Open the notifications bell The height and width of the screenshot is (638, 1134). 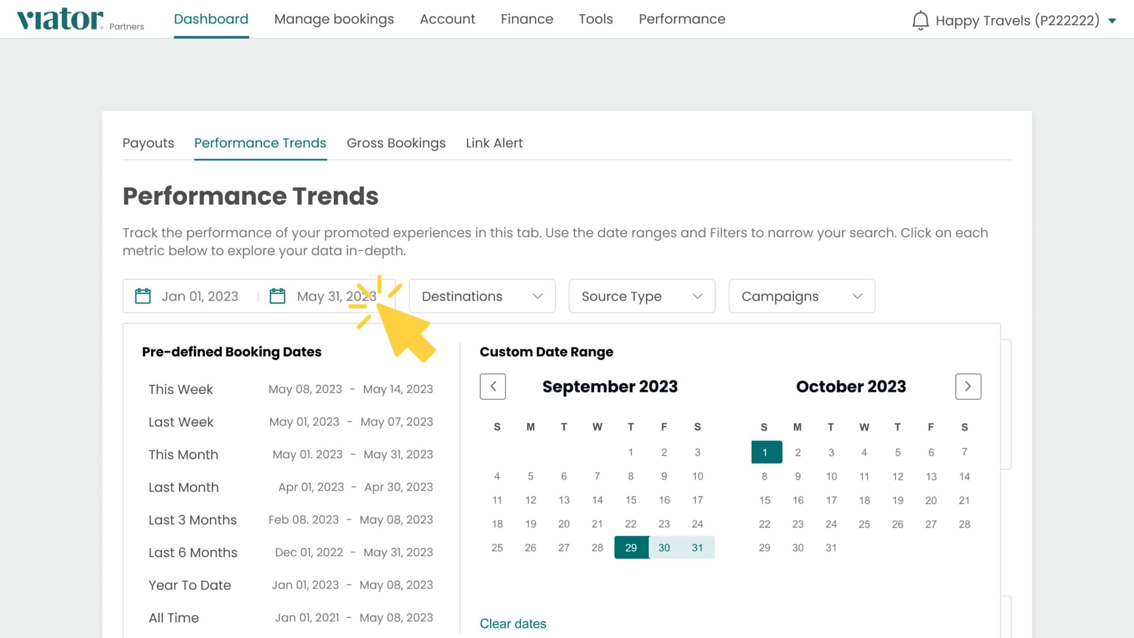[x=920, y=20]
